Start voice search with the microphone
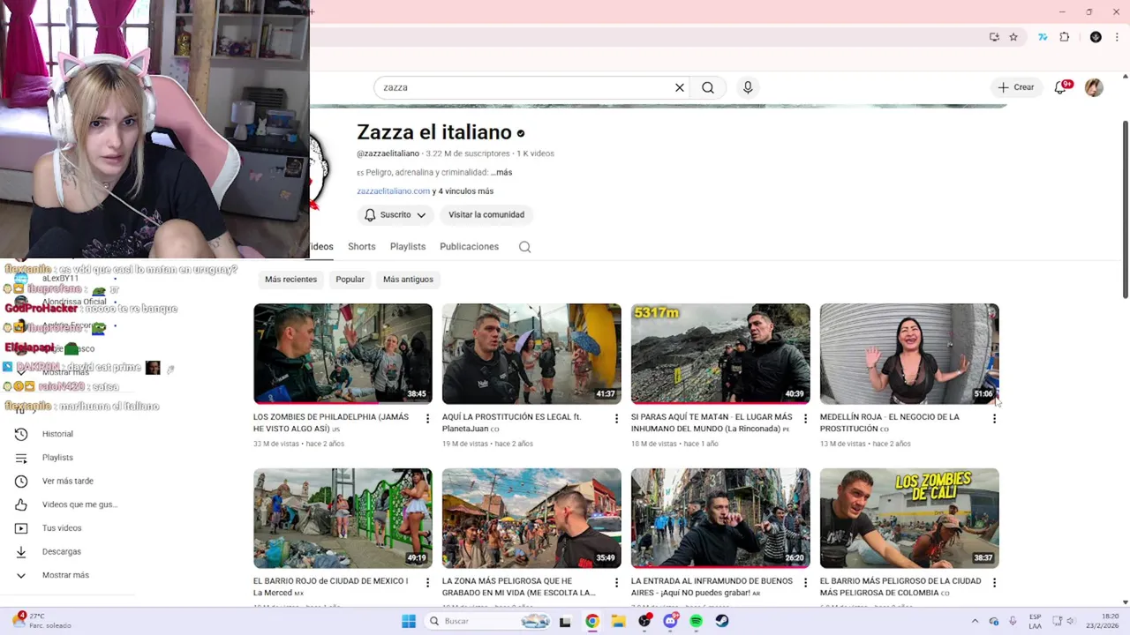Screen dimensions: 1130x635 [x=748, y=87]
